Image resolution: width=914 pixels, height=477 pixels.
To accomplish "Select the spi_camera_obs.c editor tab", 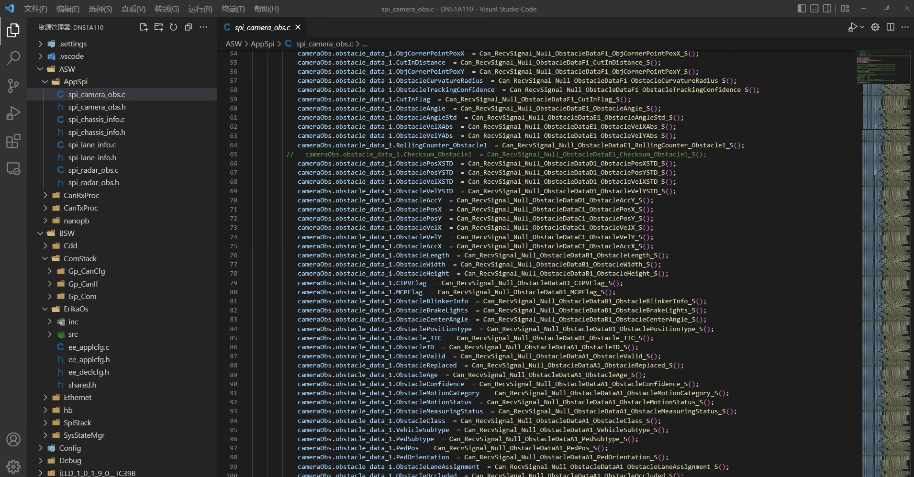I will (x=262, y=27).
